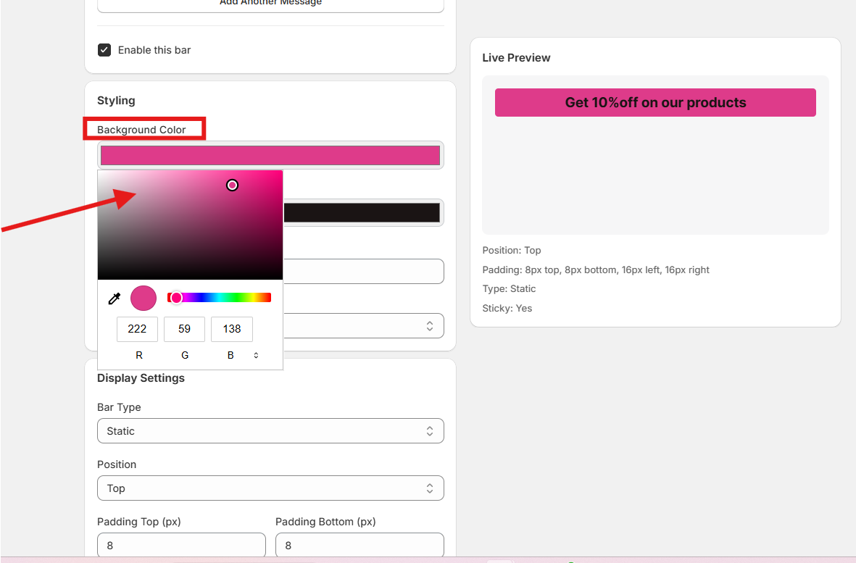
Task: Switch color format using RGB toggle arrows
Action: click(256, 356)
